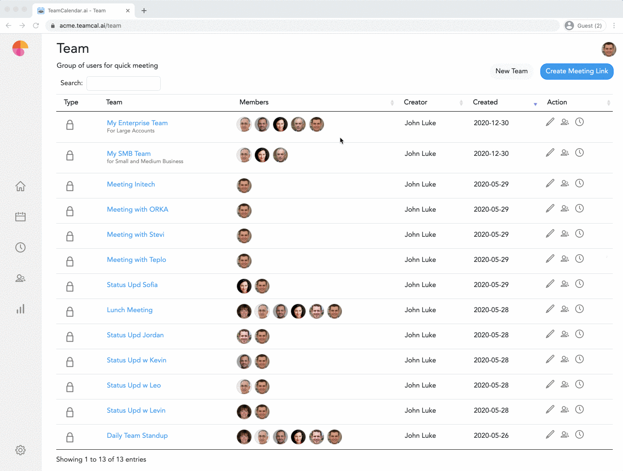Sort by the Action column header
This screenshot has height=471, width=623.
557,102
